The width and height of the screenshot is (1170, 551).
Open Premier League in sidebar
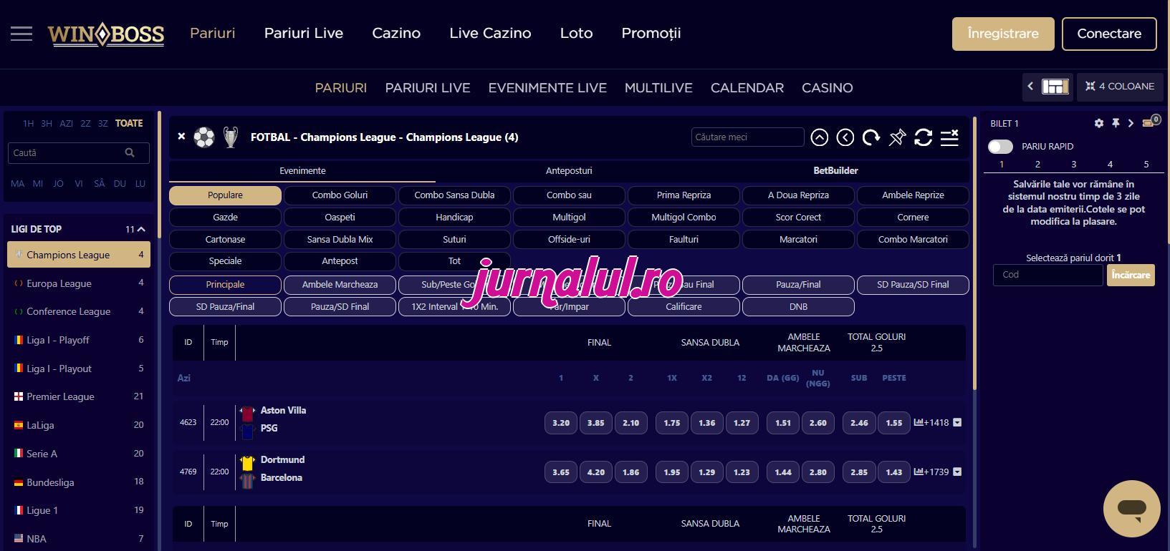tap(79, 396)
